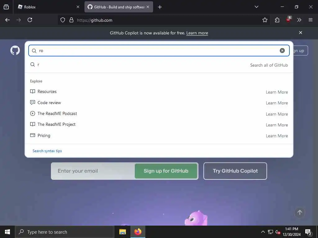Click the Pricing credit card icon

tap(32, 135)
